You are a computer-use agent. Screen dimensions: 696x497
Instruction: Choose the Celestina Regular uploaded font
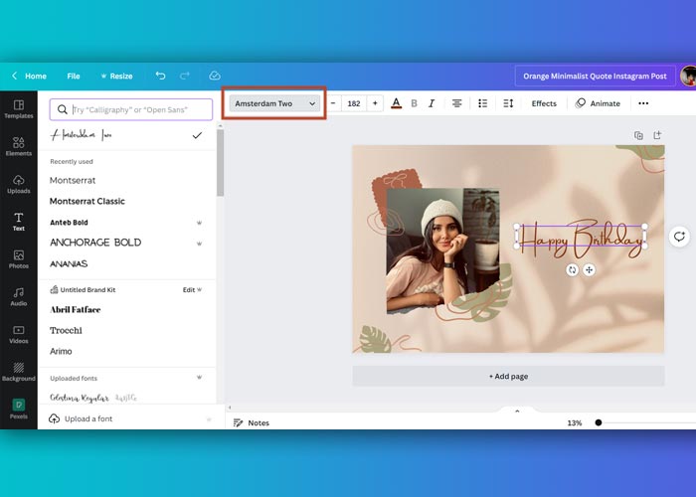(x=93, y=398)
